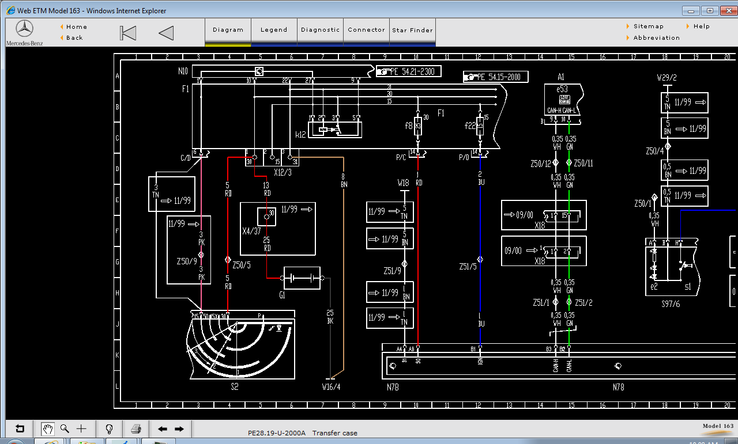The image size is (738, 444).
Task: Click the Home link
Action: [x=76, y=26]
